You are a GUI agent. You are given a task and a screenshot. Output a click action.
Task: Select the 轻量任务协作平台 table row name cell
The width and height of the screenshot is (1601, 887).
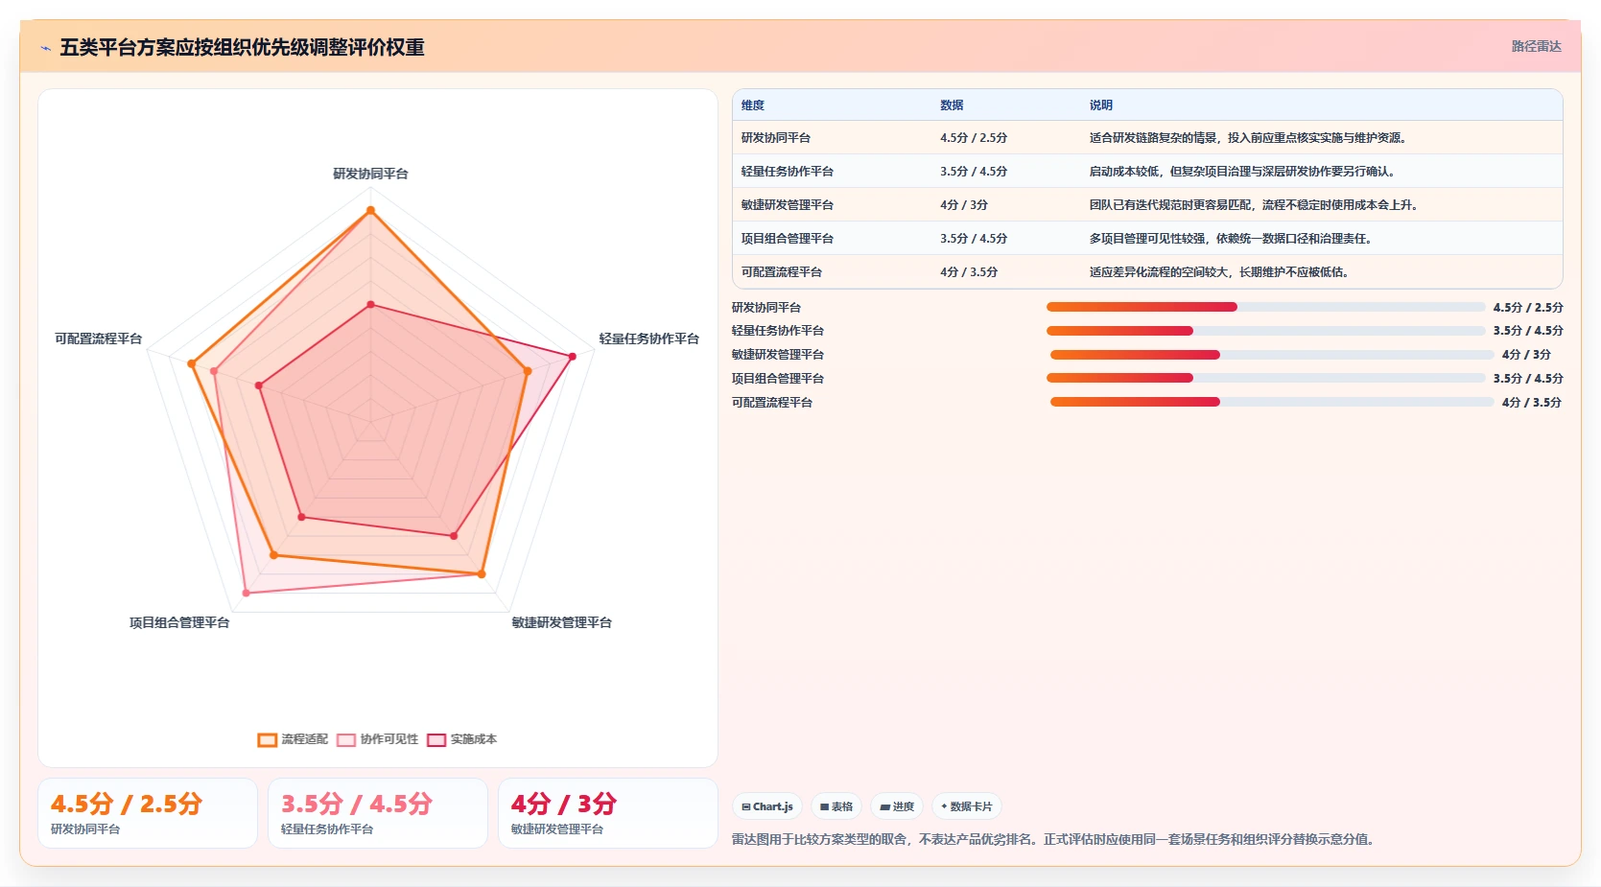pos(832,172)
